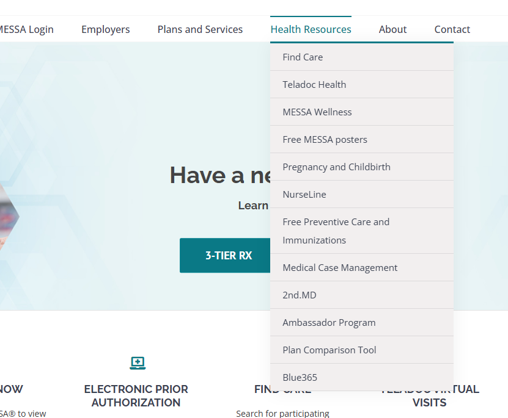Choose NurseLine in the dropdown
The image size is (508, 418).
304,194
